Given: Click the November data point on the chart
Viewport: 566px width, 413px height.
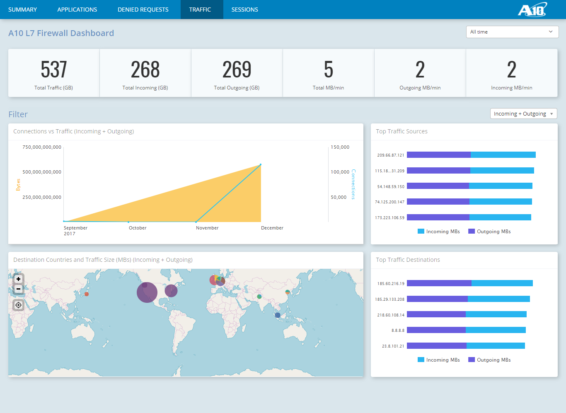Looking at the screenshot, I should click(196, 222).
